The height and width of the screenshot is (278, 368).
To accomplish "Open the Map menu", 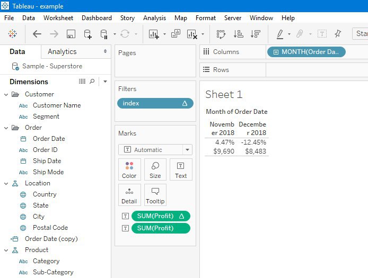I will click(180, 18).
